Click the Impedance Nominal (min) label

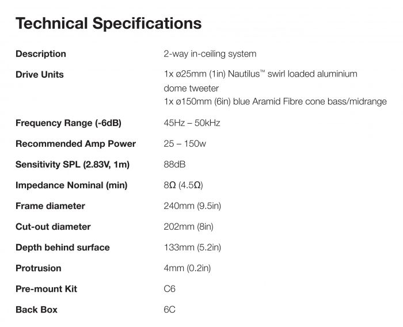tap(71, 185)
